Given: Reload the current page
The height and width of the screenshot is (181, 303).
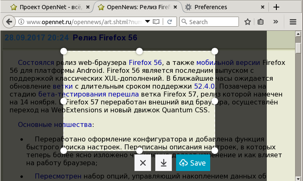Looking at the screenshot, I should (x=170, y=22).
